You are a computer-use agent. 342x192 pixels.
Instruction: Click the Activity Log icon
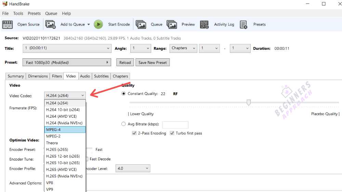(x=205, y=24)
